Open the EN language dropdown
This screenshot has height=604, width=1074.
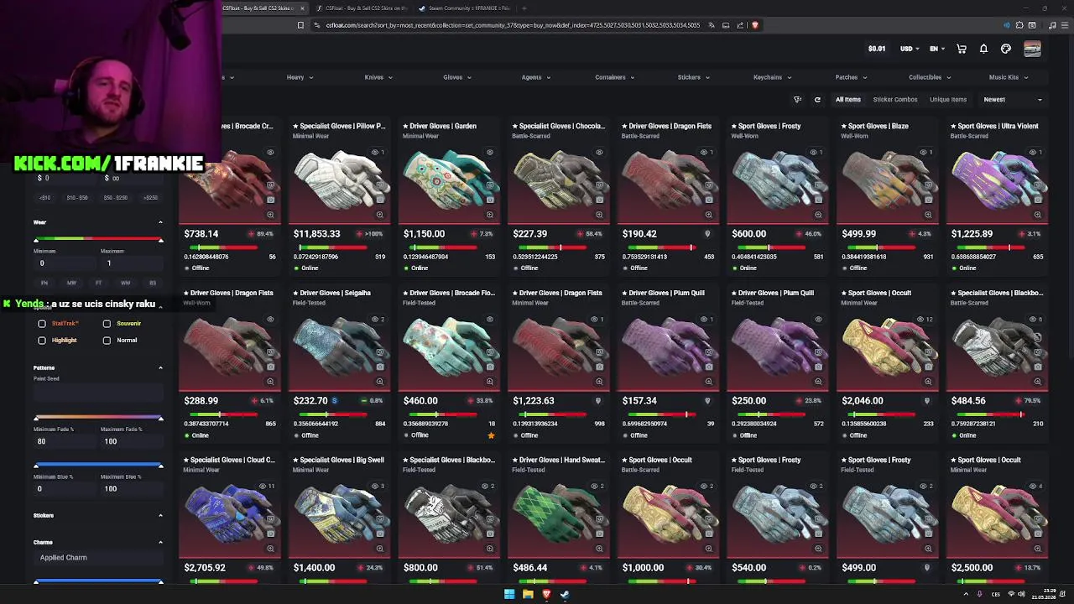tap(937, 49)
